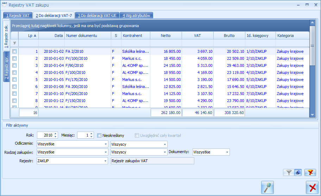Image resolution: width=321 pixels, height=196 pixels.
Task: Switch to 1 Rejestr VAT tab
Action: click(18, 15)
